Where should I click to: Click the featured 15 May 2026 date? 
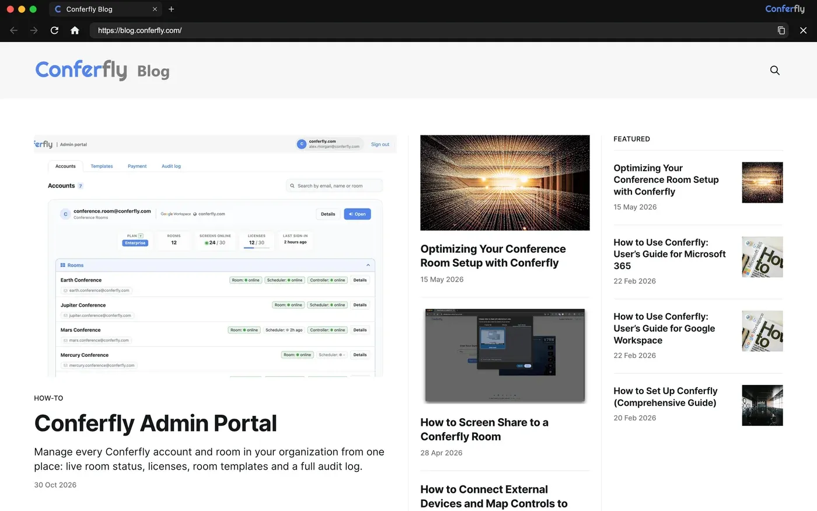click(635, 207)
